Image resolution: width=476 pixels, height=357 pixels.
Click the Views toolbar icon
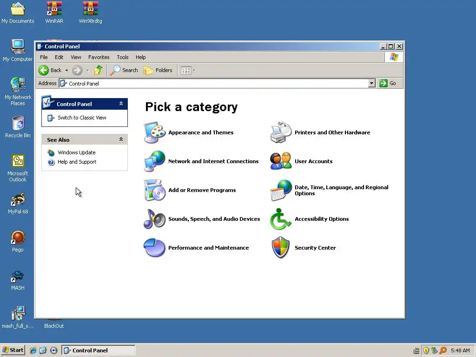click(x=186, y=71)
